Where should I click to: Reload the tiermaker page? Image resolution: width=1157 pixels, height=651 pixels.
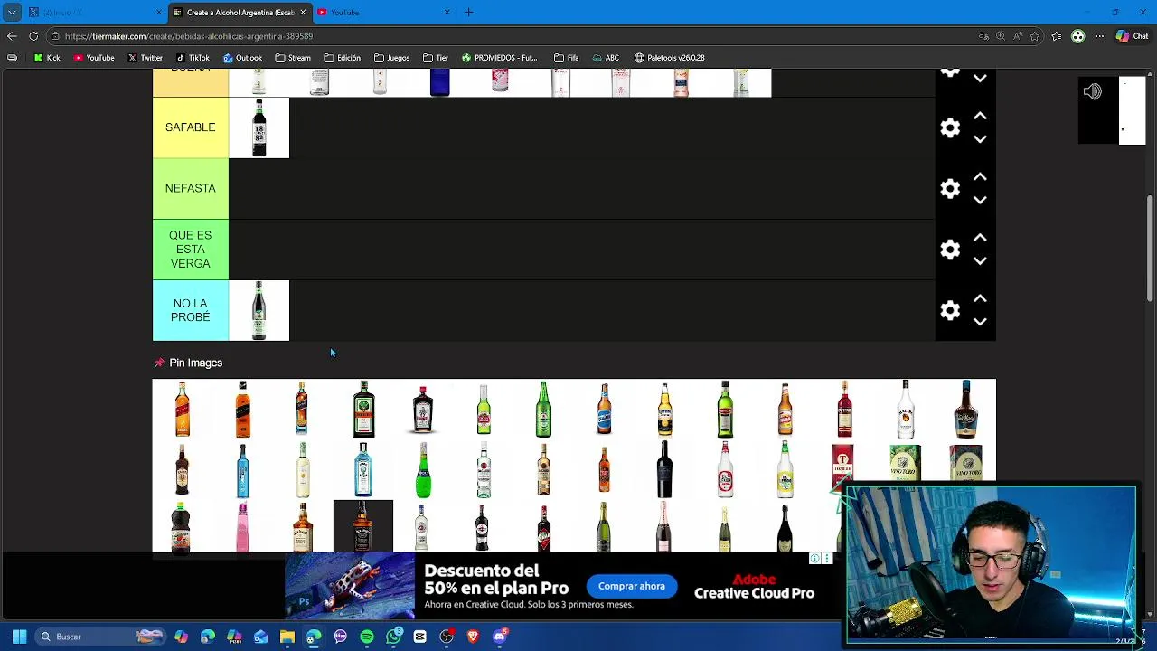coord(33,36)
